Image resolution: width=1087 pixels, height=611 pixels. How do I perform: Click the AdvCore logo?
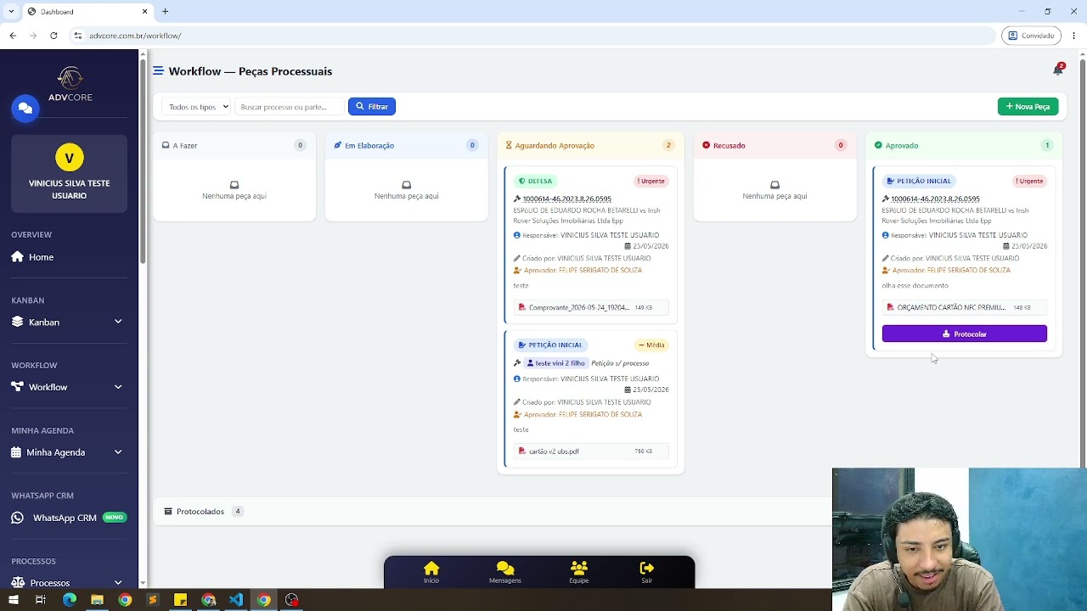pyautogui.click(x=70, y=85)
